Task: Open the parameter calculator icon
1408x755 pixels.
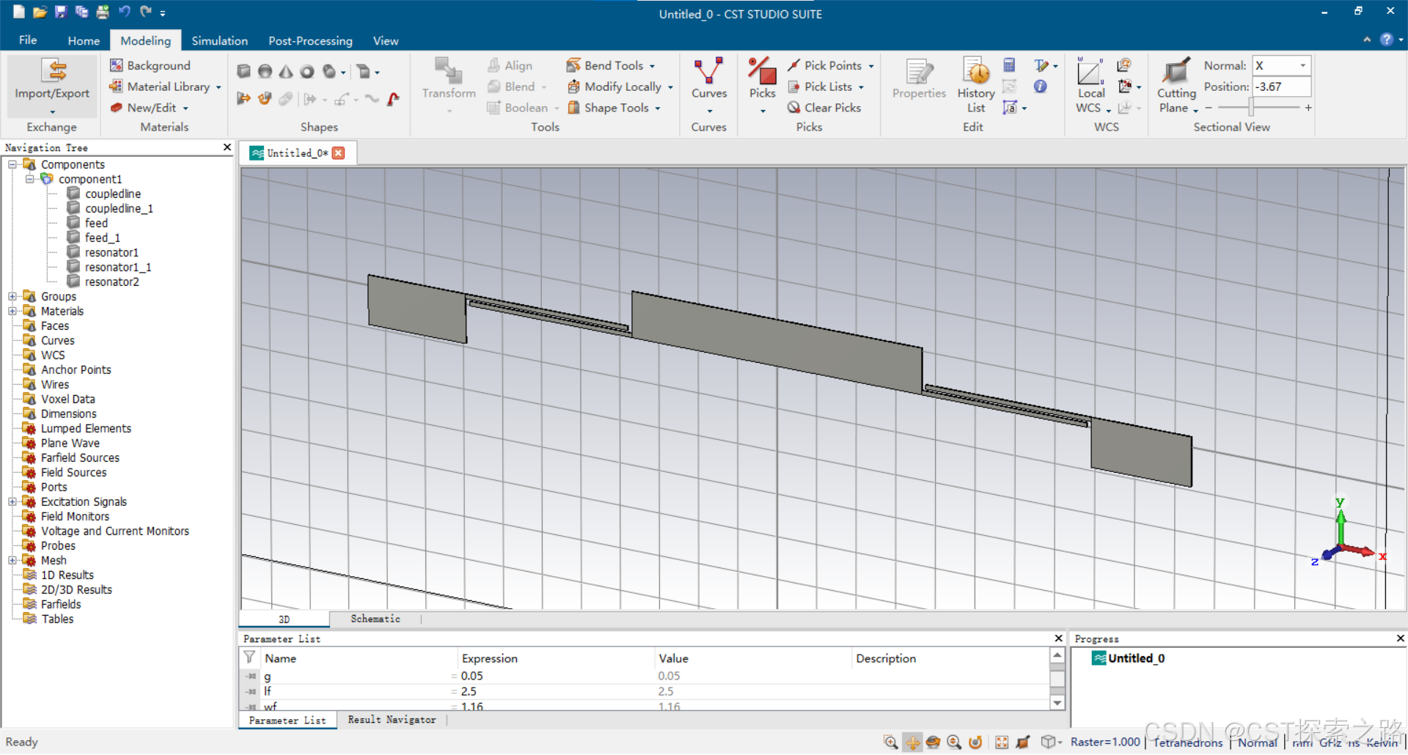Action: (1009, 65)
